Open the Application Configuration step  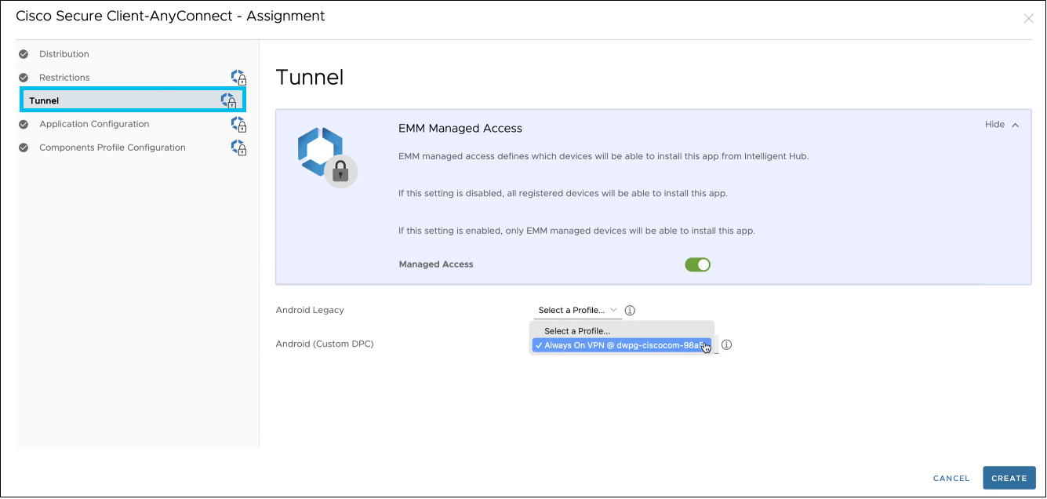pos(94,124)
